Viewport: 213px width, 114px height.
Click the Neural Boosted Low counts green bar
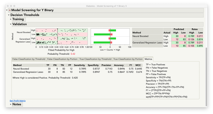102,34
